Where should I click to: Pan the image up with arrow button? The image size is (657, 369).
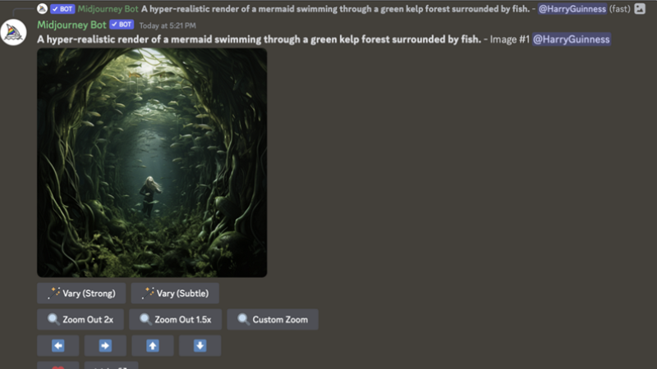click(153, 345)
